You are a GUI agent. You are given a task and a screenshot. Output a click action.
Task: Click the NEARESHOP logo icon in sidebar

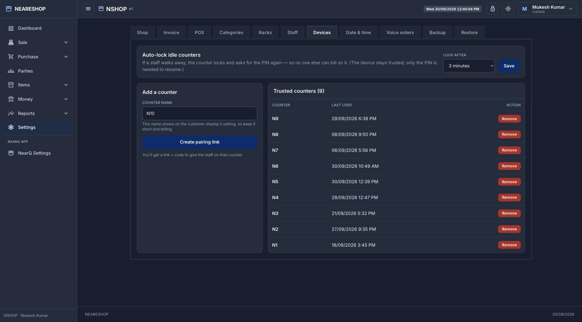click(x=9, y=9)
